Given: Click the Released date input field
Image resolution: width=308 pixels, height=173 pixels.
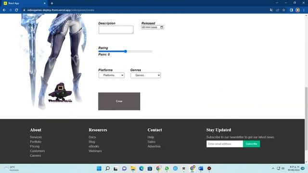Looking at the screenshot, I should [x=152, y=27].
